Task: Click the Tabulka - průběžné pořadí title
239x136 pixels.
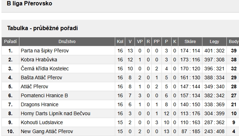Action: coord(43,28)
